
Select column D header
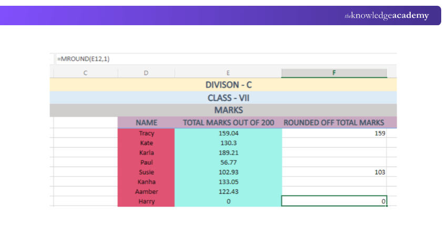(x=146, y=73)
